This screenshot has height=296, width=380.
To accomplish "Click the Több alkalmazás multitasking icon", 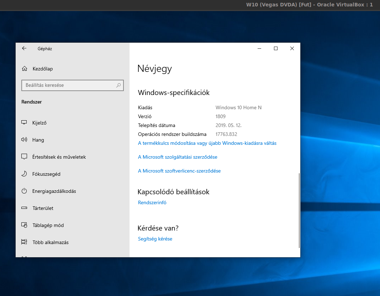I will (x=24, y=242).
